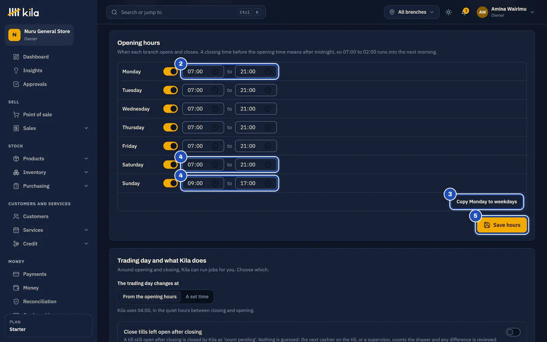Click the Dashboard grid icon
The image size is (547, 342).
point(16,57)
